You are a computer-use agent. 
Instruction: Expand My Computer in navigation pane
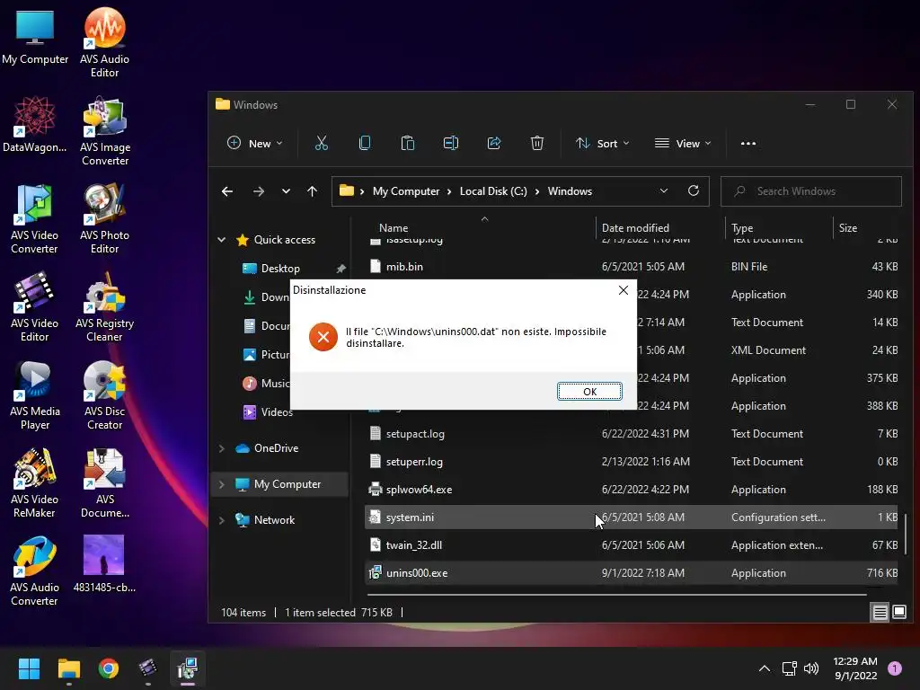[x=222, y=484]
